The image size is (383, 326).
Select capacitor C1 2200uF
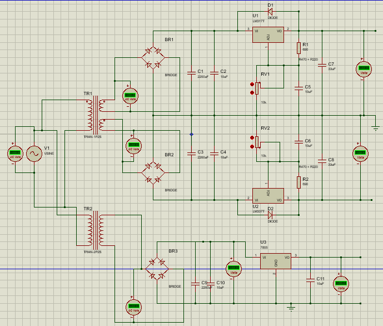[x=191, y=73]
